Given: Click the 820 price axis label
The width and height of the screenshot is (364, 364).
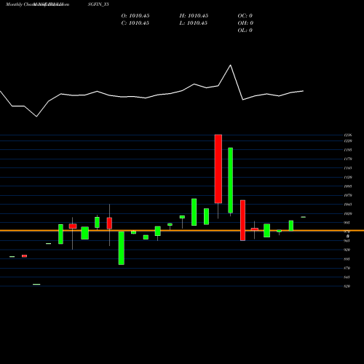Looking at the screenshot, I should [x=347, y=286].
